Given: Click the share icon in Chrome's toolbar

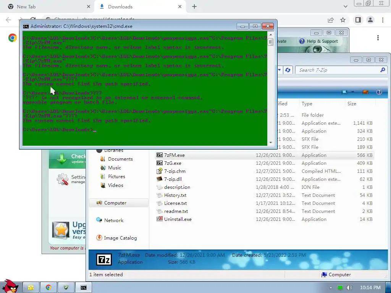Looking at the screenshot, I should click(331, 20).
